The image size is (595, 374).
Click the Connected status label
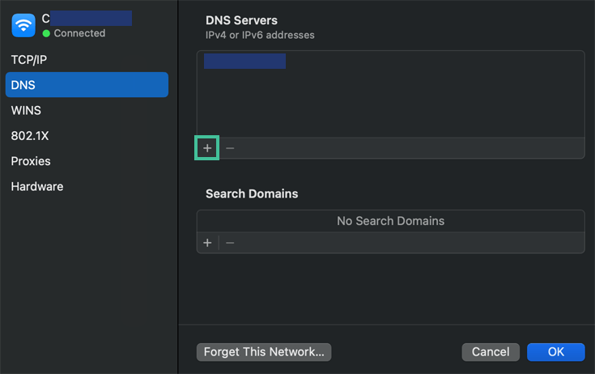pos(79,33)
